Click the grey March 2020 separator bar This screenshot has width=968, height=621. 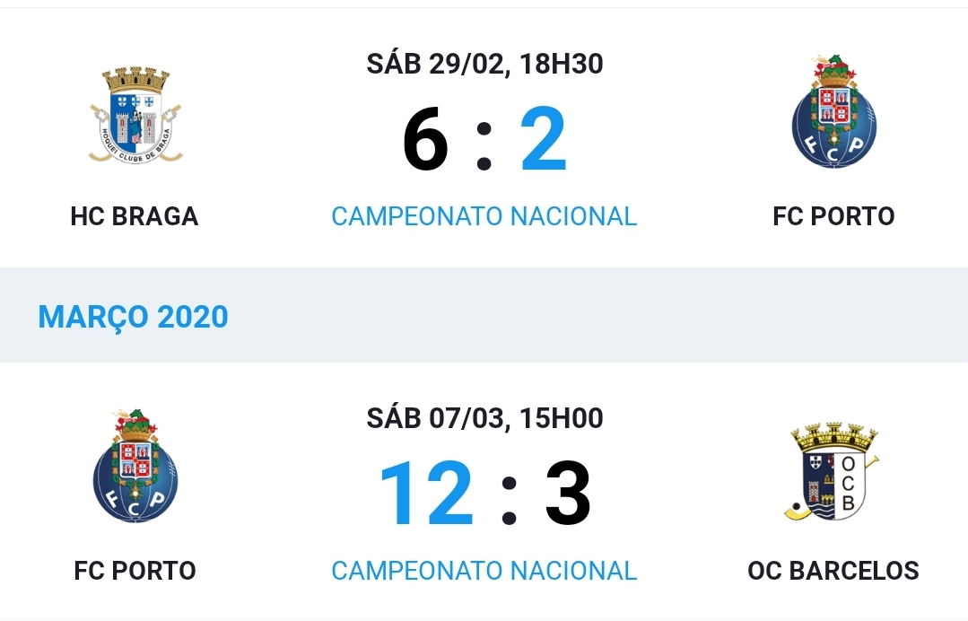[484, 315]
